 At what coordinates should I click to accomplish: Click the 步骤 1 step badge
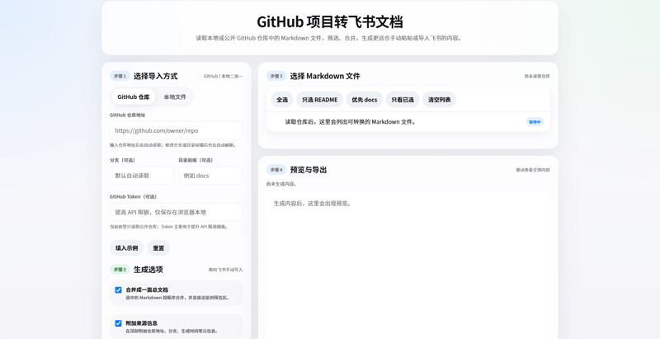click(x=120, y=76)
